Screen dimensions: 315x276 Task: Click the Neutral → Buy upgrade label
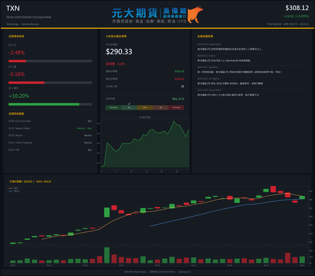(x=84, y=128)
